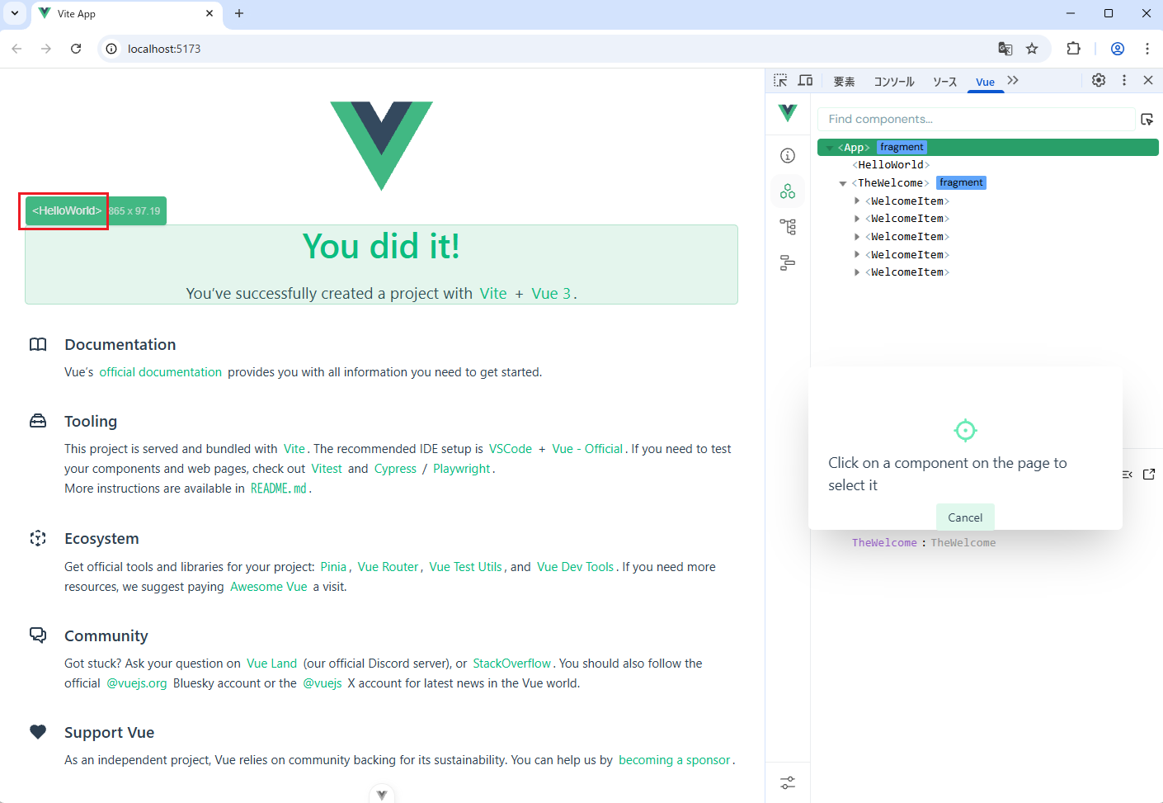Click the open in editor icon

click(x=1149, y=475)
